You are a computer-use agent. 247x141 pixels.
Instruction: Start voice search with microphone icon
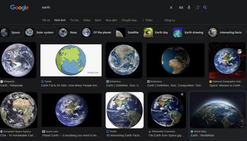[189, 7]
